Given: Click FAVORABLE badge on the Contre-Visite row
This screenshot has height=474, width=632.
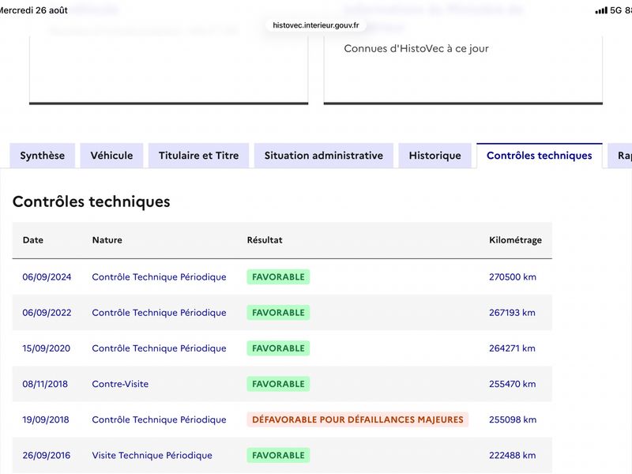Looking at the screenshot, I should click(278, 384).
